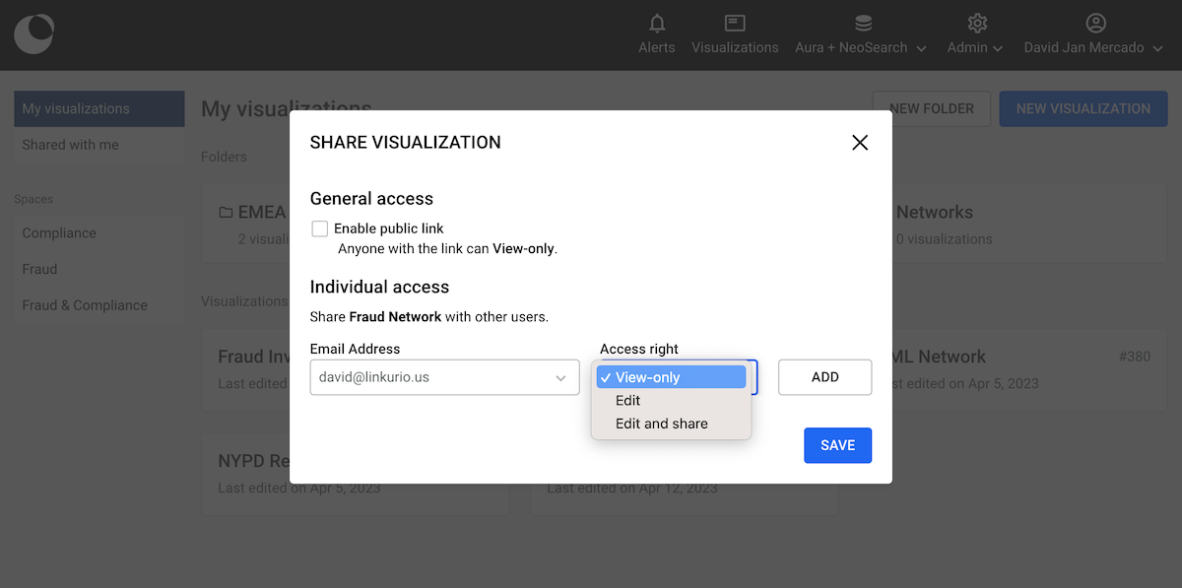
Task: Click the Admin gear icon
Action: pyautogui.click(x=976, y=23)
